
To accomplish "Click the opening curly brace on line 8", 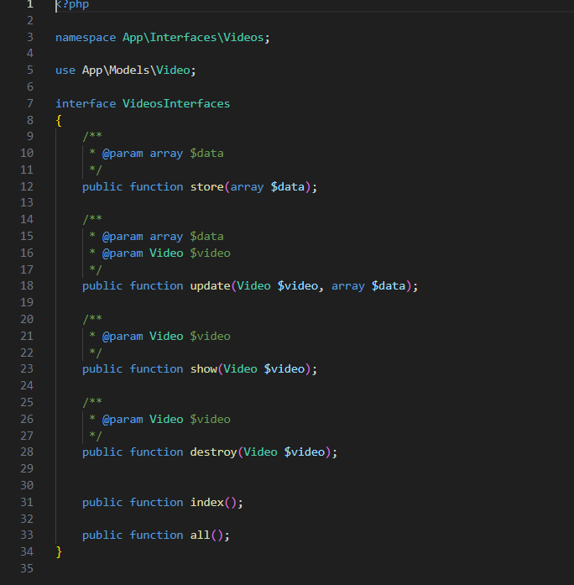I will 59,120.
